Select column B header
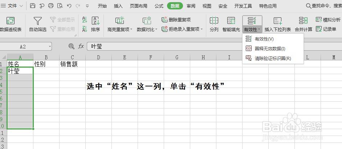 click(x=46, y=57)
